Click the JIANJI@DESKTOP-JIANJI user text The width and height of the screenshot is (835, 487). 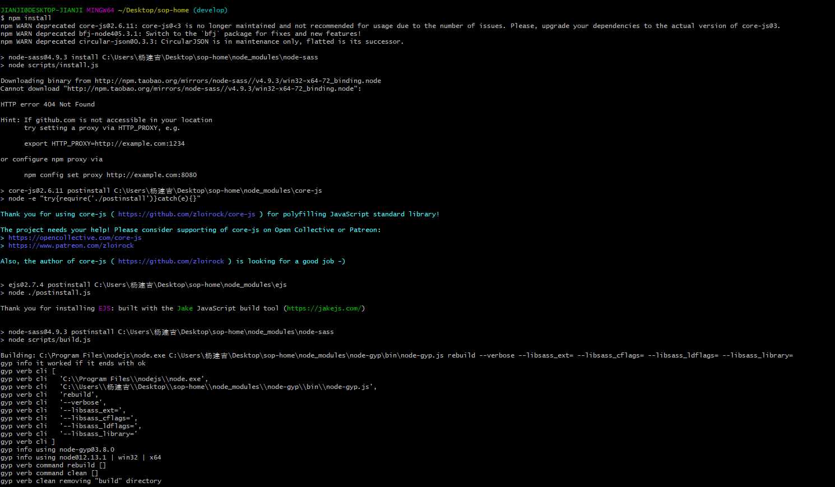(x=41, y=10)
